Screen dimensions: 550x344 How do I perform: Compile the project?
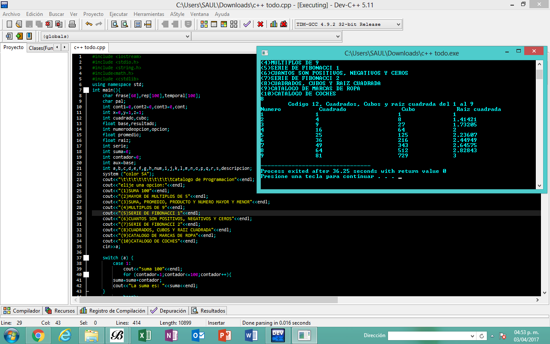[205, 25]
